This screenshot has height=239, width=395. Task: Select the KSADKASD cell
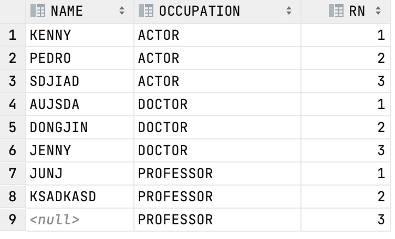(80, 197)
